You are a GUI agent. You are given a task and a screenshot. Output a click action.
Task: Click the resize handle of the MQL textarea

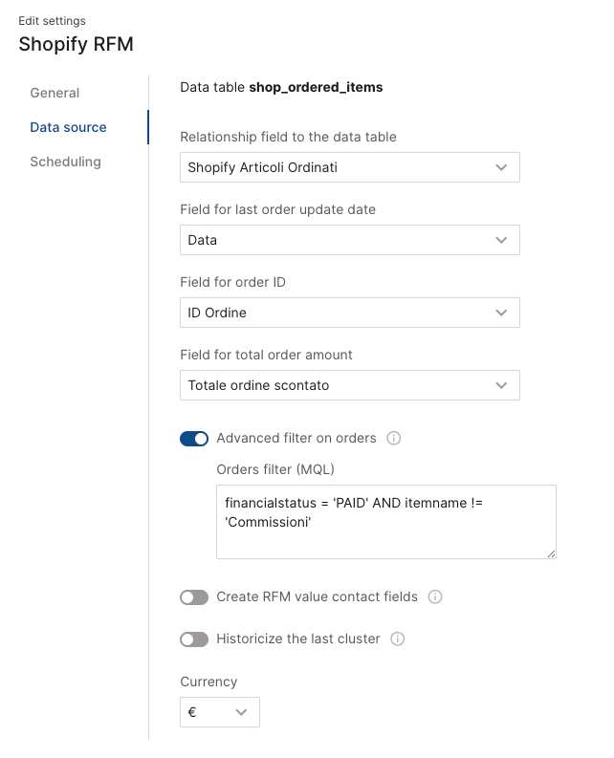551,552
